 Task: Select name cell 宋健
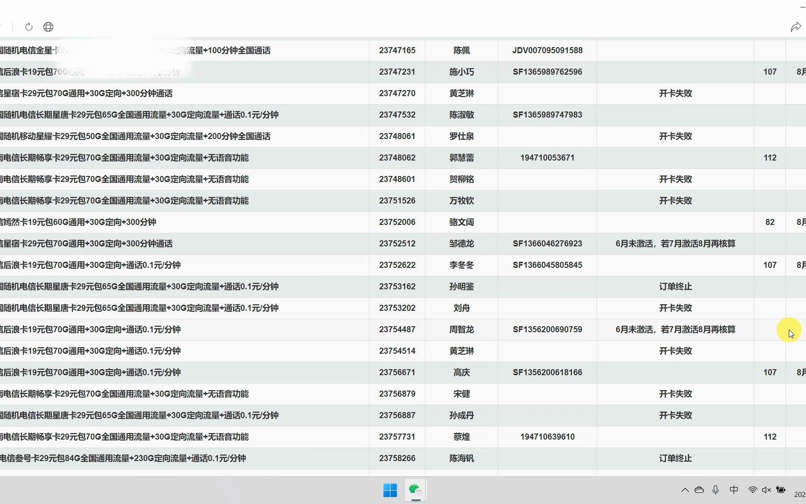[462, 394]
